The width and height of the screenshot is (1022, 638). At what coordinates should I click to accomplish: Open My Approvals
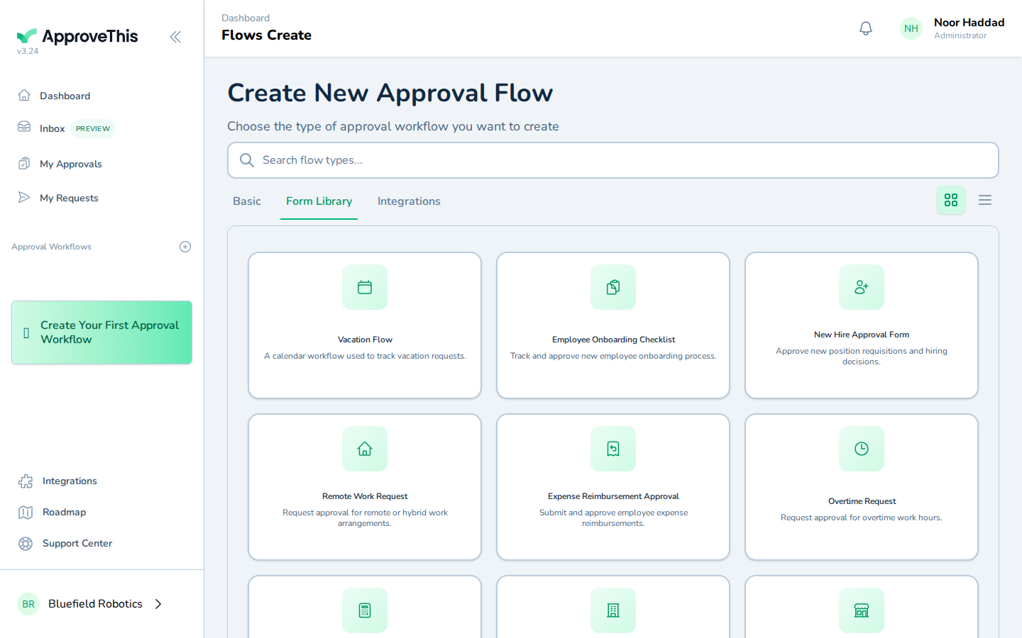pos(71,164)
